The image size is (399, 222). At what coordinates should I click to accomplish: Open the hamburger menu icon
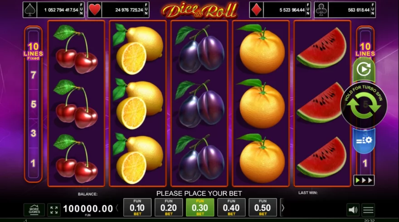pyautogui.click(x=368, y=210)
